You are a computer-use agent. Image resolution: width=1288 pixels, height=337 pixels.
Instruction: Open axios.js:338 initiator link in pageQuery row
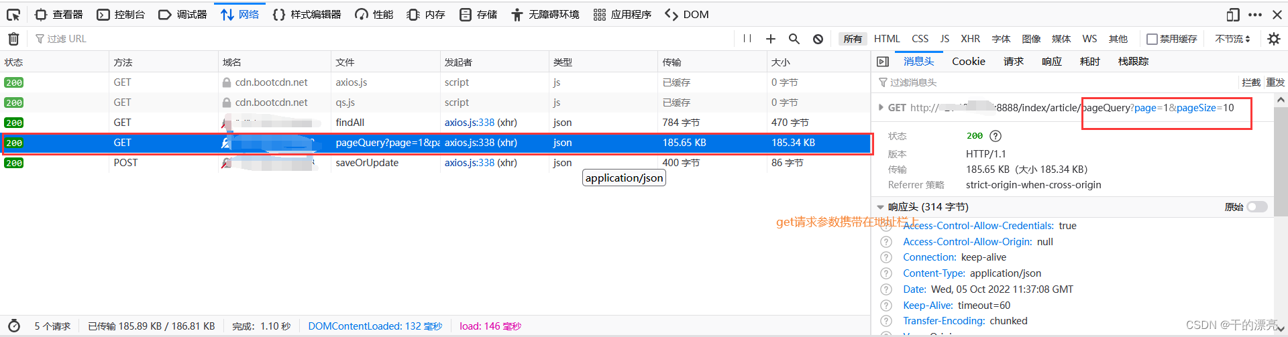pyautogui.click(x=470, y=143)
